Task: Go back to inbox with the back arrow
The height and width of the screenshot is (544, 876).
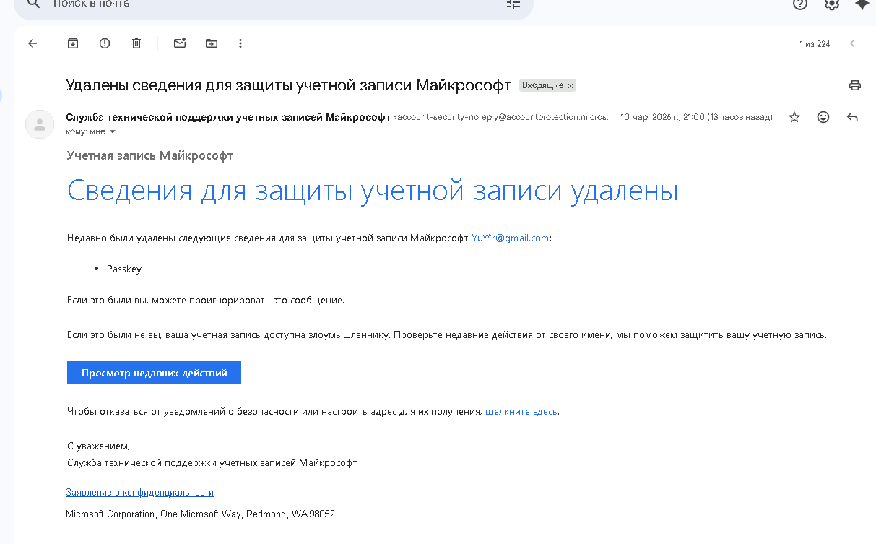Action: [32, 43]
